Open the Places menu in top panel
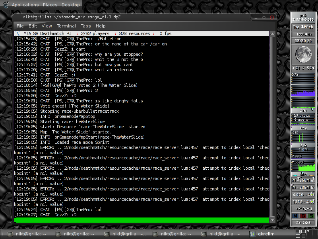This screenshot has height=239, width=318. [x=50, y=5]
